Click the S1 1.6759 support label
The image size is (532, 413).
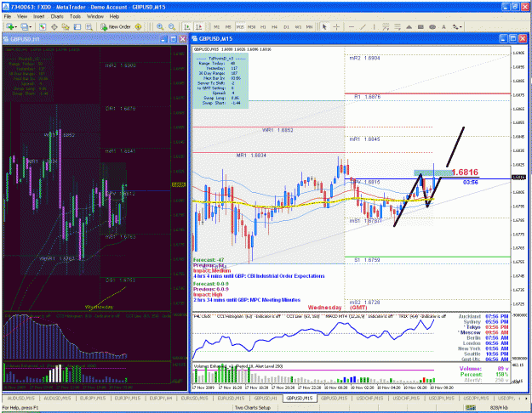pos(367,260)
